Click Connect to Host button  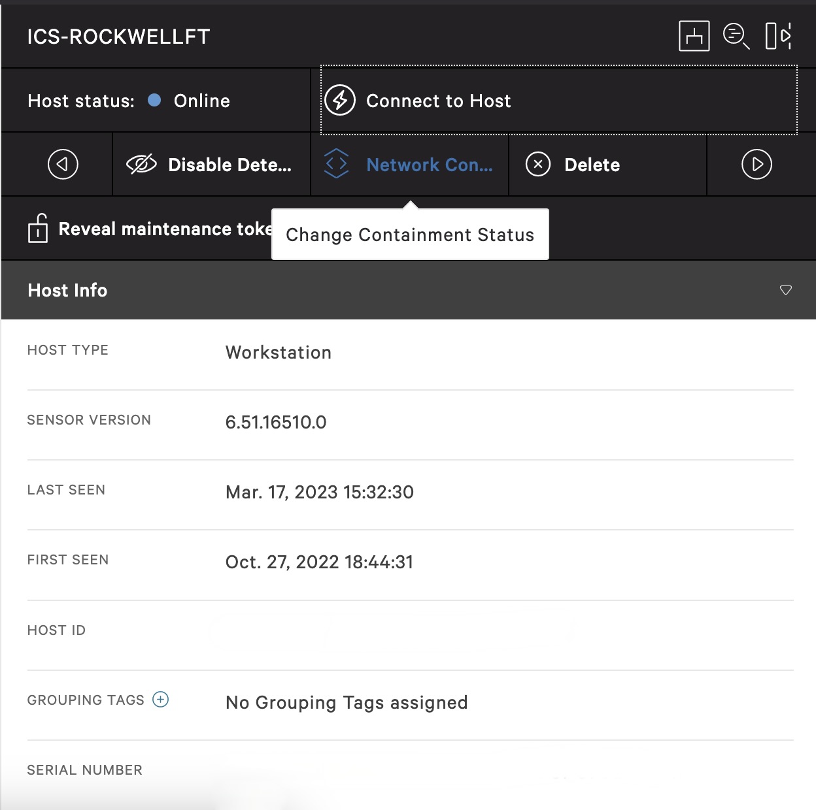coord(559,101)
